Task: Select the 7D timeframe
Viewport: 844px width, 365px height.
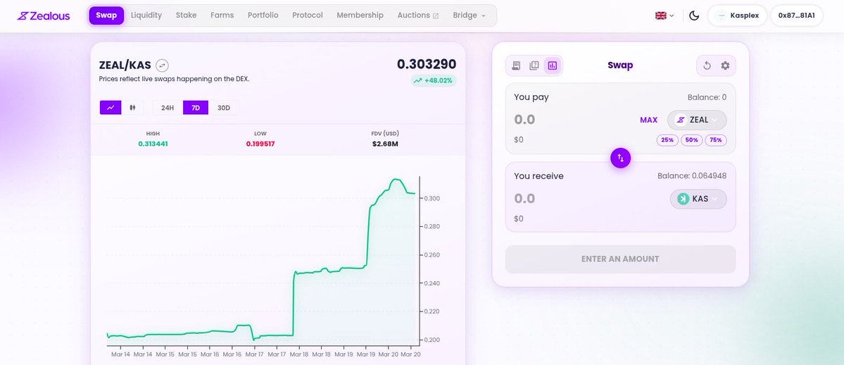Action: [196, 107]
